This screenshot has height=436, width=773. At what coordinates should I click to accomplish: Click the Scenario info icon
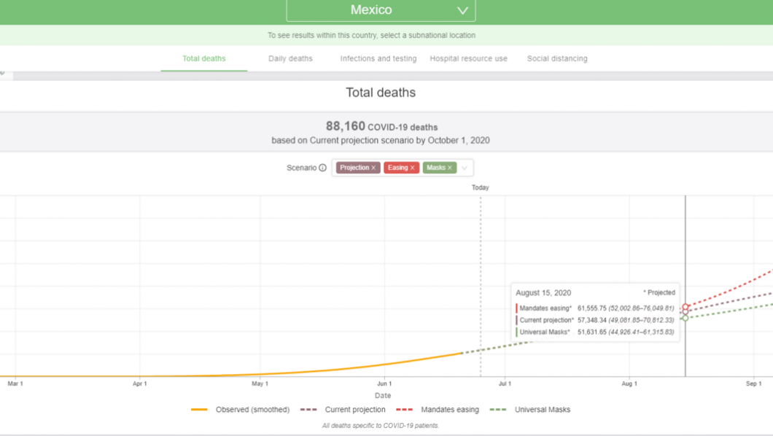(x=322, y=168)
